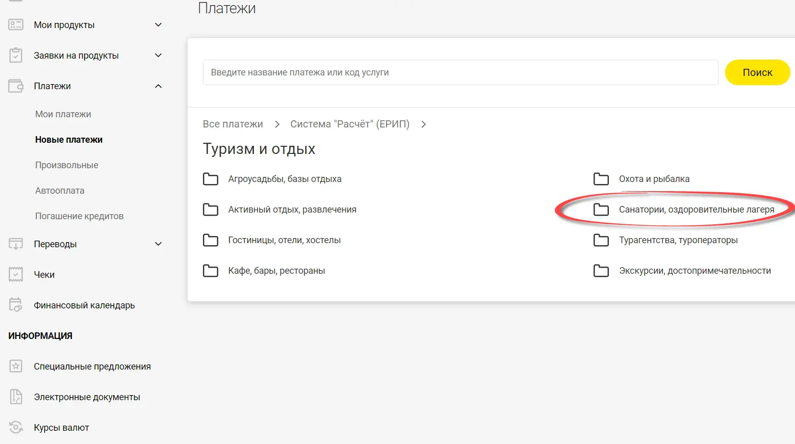Screen dimensions: 795x444
Task: Click the Финансовый календарь calendar icon
Action: [16, 305]
